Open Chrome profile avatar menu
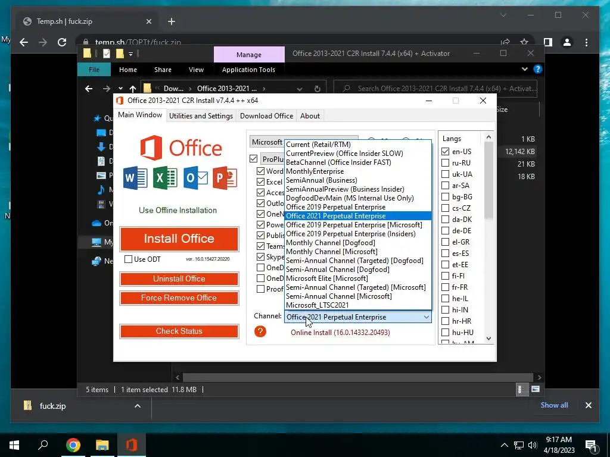 [567, 42]
